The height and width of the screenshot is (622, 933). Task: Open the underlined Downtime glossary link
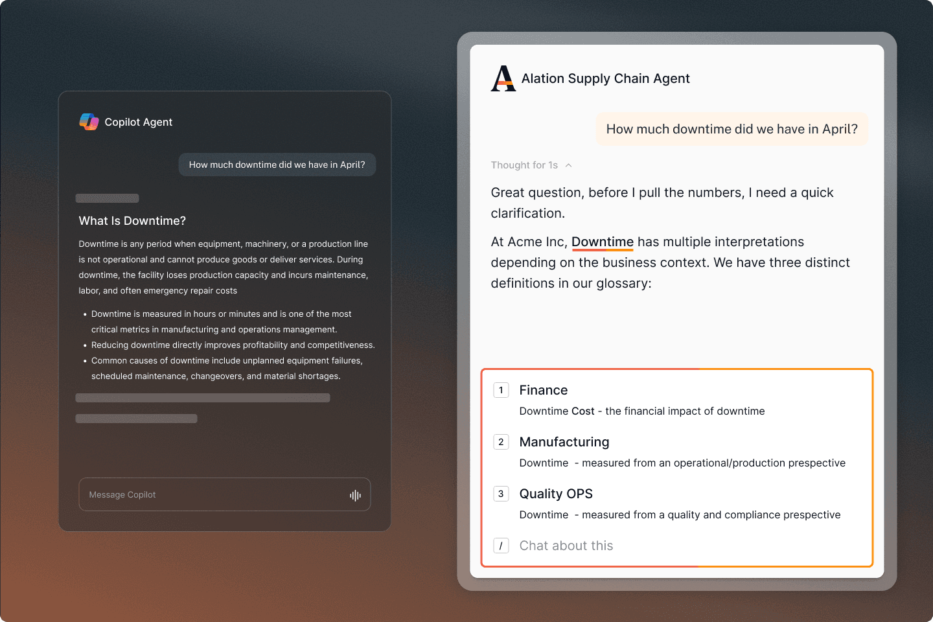click(x=603, y=242)
